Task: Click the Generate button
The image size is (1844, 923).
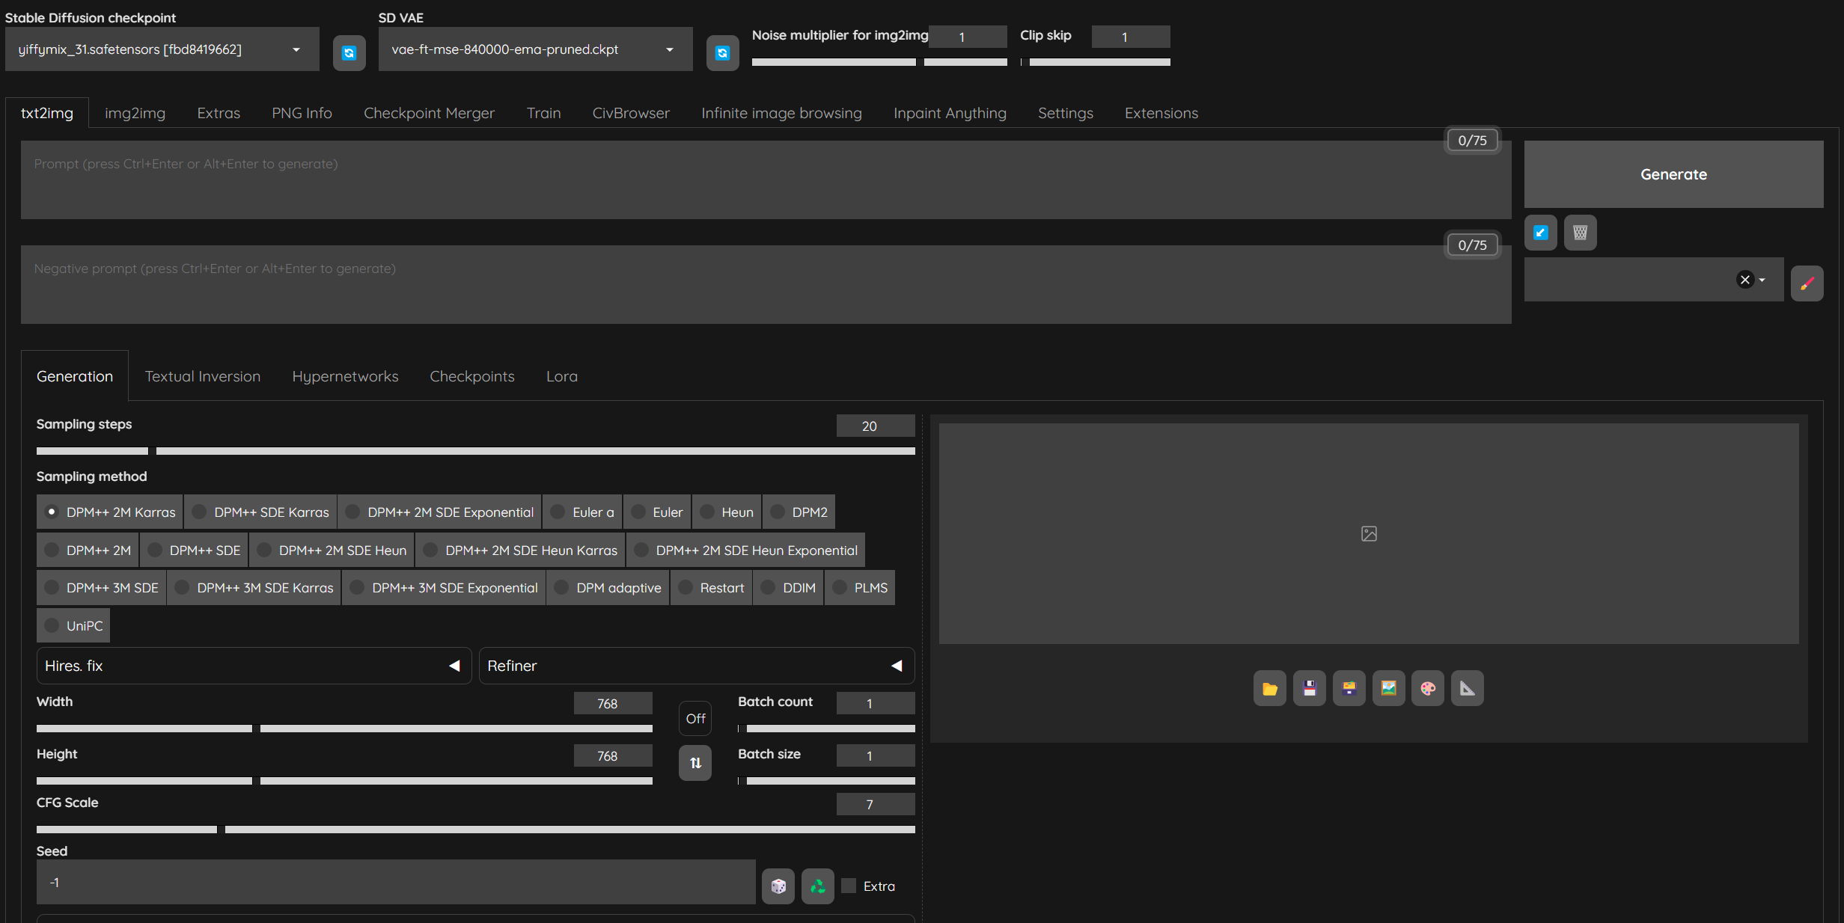Action: (1673, 174)
